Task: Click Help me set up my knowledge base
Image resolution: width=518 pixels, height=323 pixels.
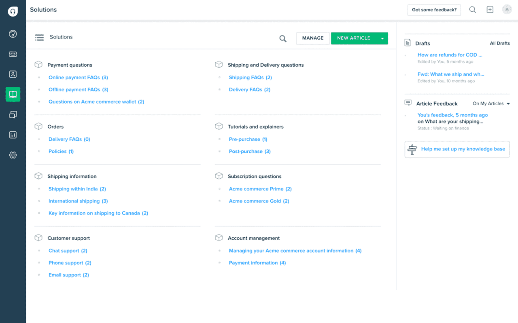Action: point(463,149)
